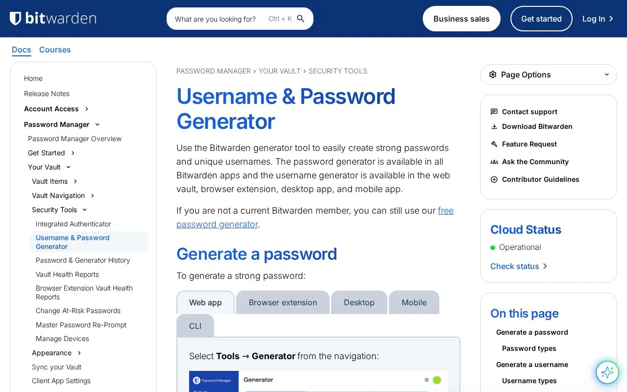The image size is (627, 392).
Task: Collapse the Password Manager section
Action: click(x=97, y=124)
